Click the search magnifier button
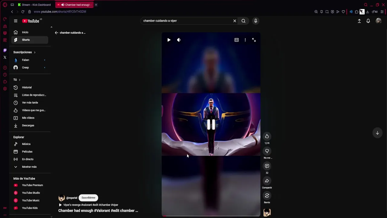This screenshot has height=218, width=387. click(x=243, y=21)
